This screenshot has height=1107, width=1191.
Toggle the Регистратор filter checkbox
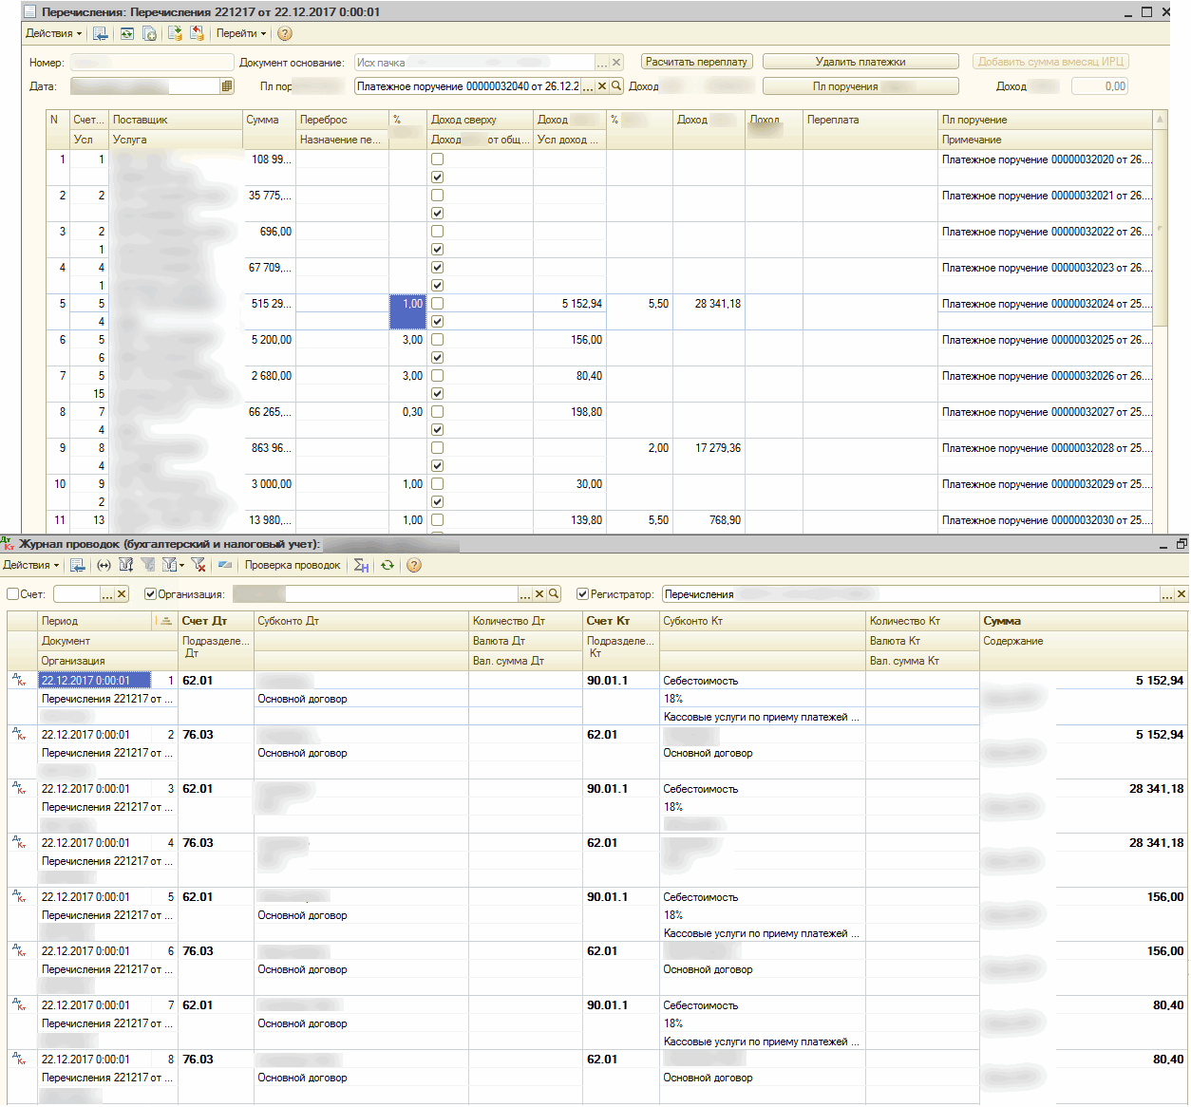pyautogui.click(x=583, y=594)
